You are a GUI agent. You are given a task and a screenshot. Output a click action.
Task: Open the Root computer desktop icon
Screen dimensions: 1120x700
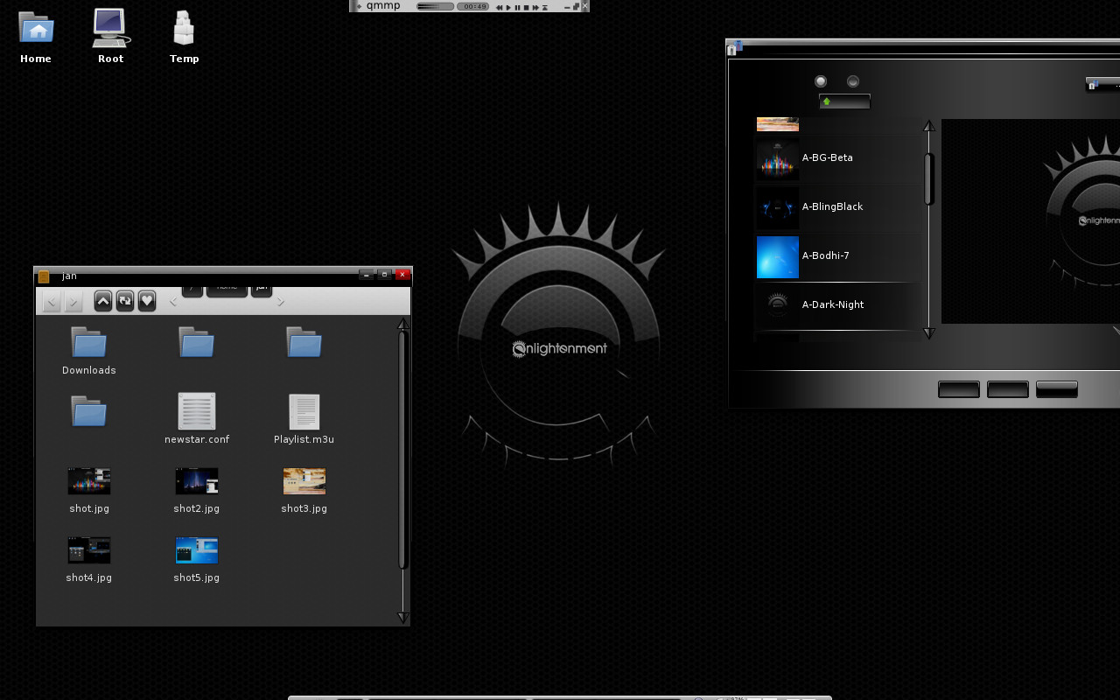(x=110, y=29)
